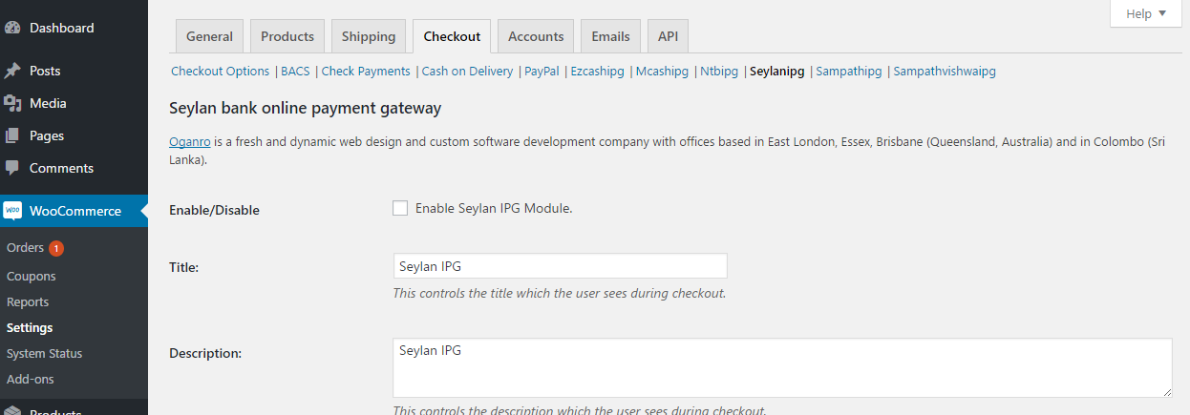Open WooCommerce Settings submenu
Image resolution: width=1190 pixels, height=415 pixels.
[x=30, y=327]
